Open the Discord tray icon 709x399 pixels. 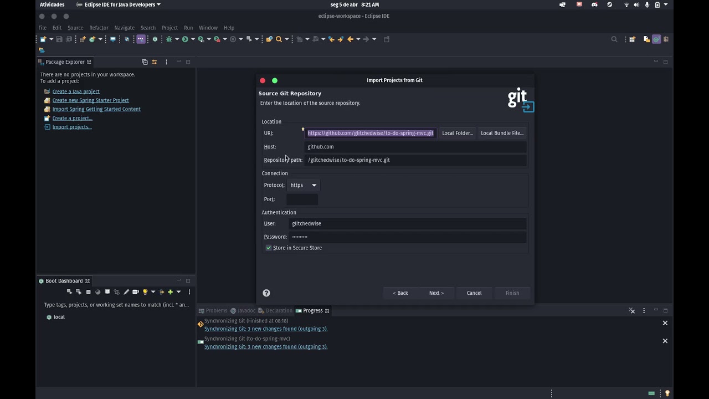click(594, 4)
